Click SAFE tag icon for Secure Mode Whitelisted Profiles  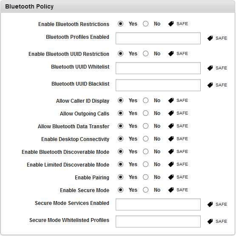pyautogui.click(x=210, y=222)
